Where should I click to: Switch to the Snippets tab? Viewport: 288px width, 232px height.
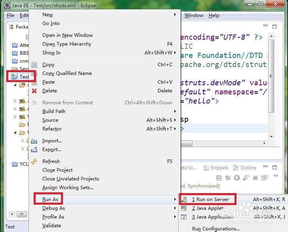coord(216,168)
